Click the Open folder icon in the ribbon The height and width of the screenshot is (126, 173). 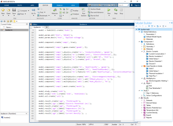pos(8,10)
